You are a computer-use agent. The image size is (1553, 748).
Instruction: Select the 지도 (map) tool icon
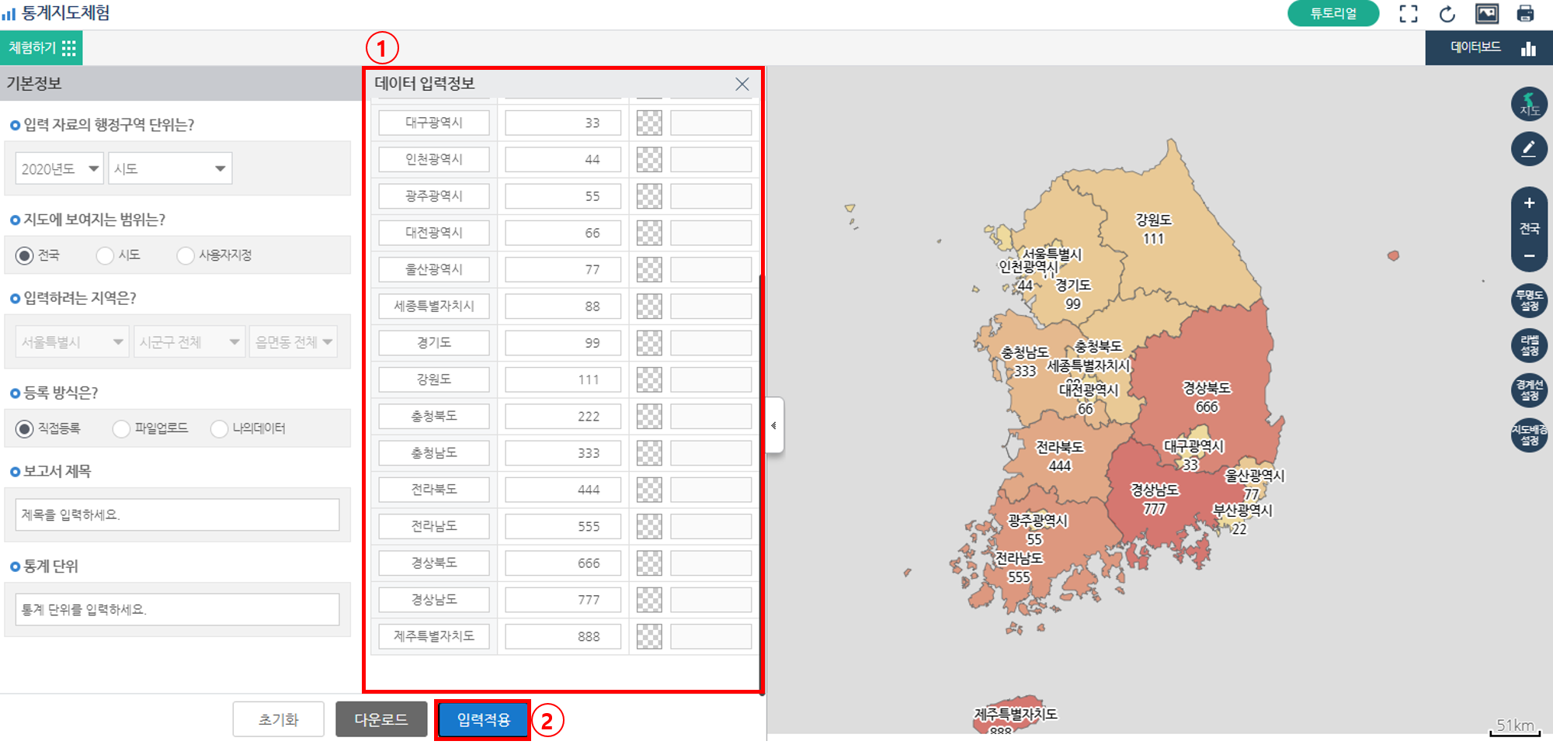(1528, 105)
